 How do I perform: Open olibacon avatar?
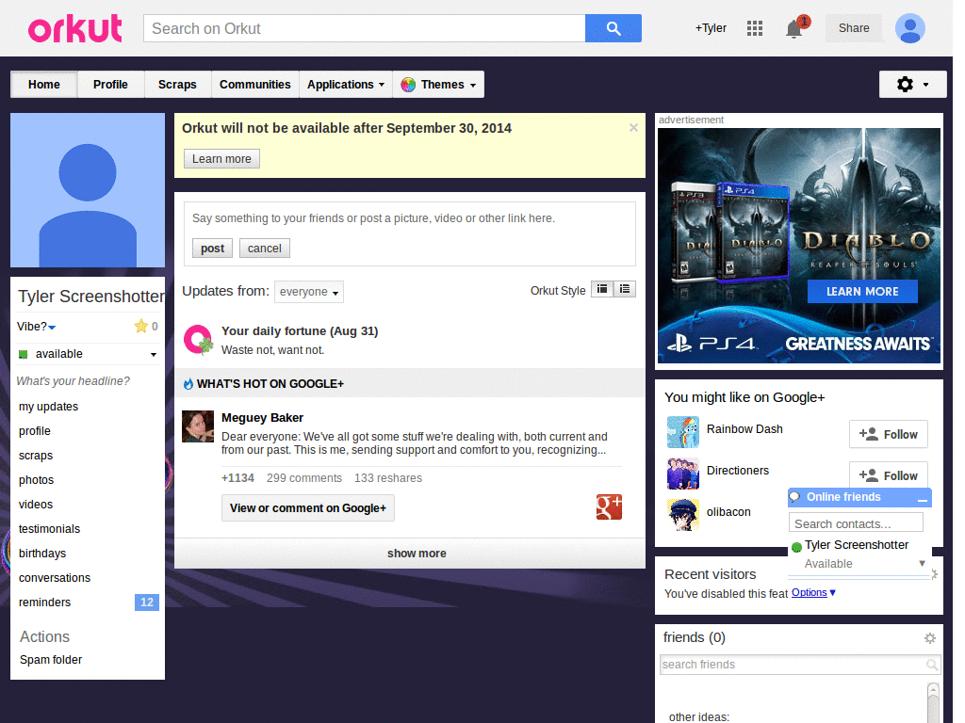tap(683, 515)
